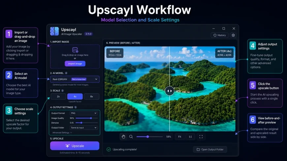
Task: Click the before/after comparison handle
Action: tap(170, 91)
